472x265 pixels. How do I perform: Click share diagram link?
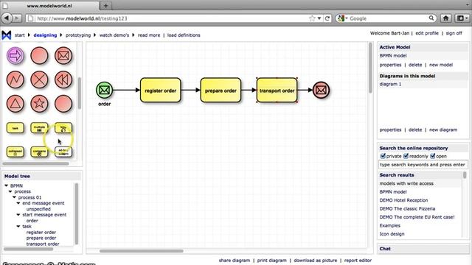235,261
